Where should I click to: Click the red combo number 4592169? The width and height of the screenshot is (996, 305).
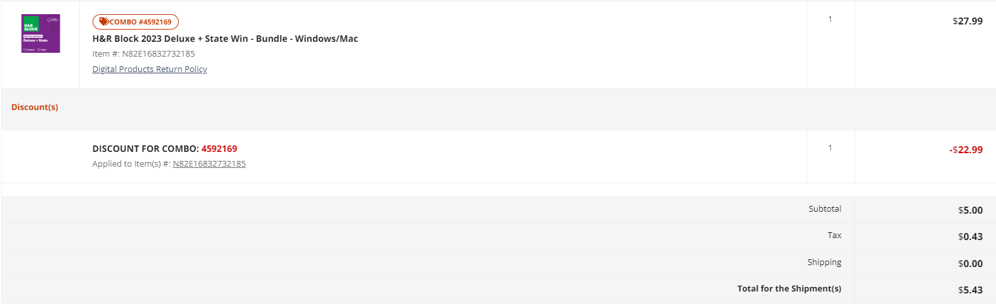click(219, 149)
